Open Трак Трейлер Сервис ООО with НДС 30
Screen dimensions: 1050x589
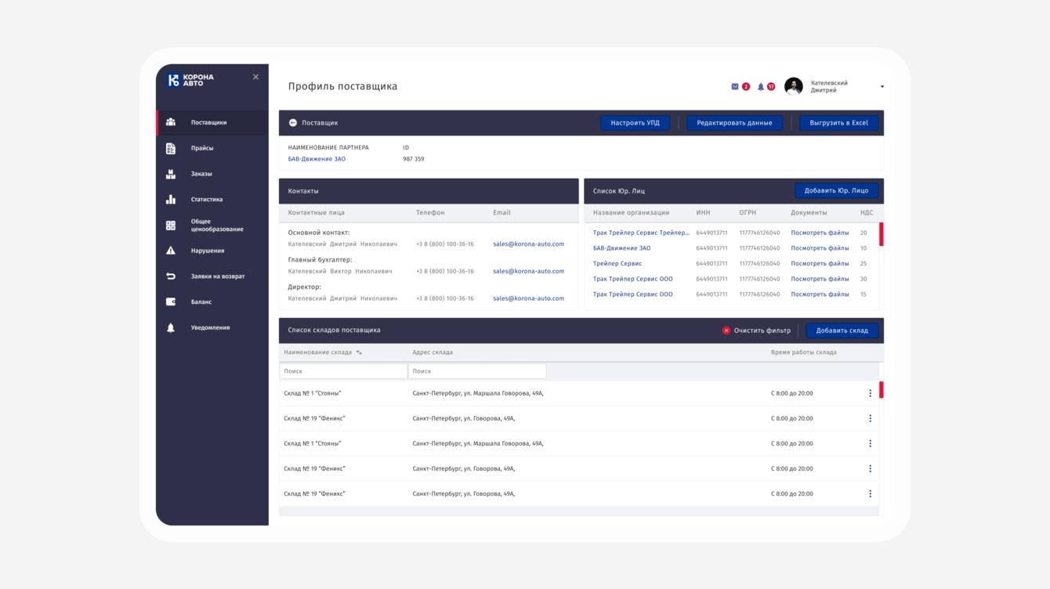click(632, 279)
